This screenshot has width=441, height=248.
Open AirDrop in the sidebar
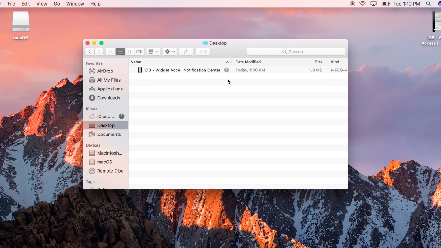(x=105, y=71)
